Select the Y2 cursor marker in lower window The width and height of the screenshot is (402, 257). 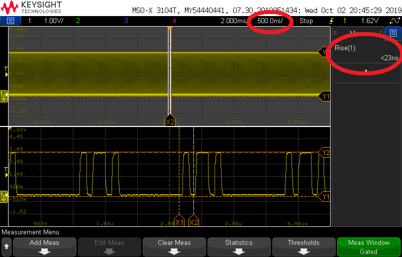tap(326, 153)
